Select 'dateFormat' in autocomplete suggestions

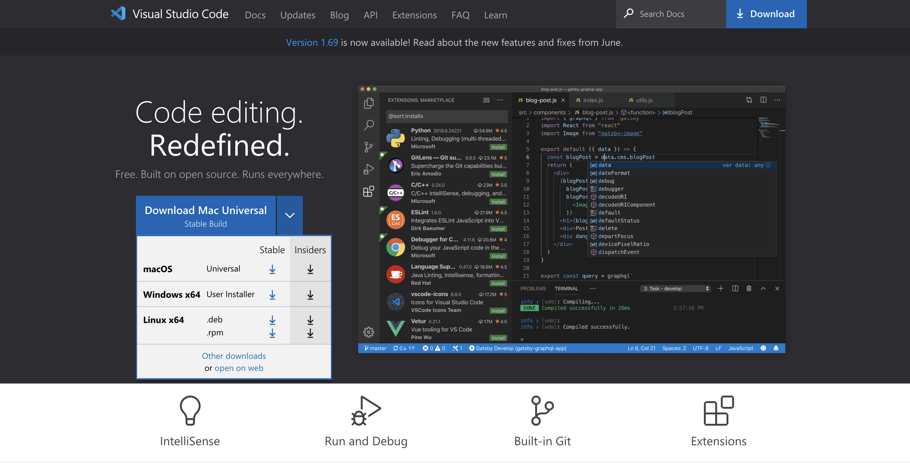(613, 173)
